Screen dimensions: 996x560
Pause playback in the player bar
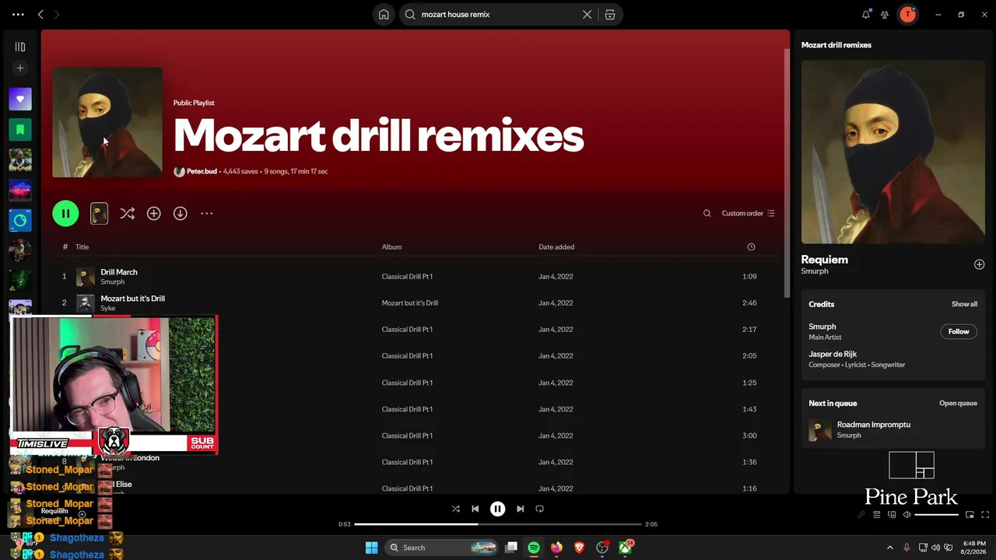[498, 509]
